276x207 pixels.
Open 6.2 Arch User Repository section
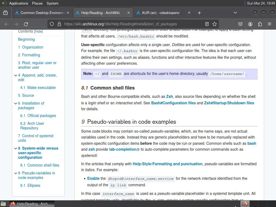(32, 126)
